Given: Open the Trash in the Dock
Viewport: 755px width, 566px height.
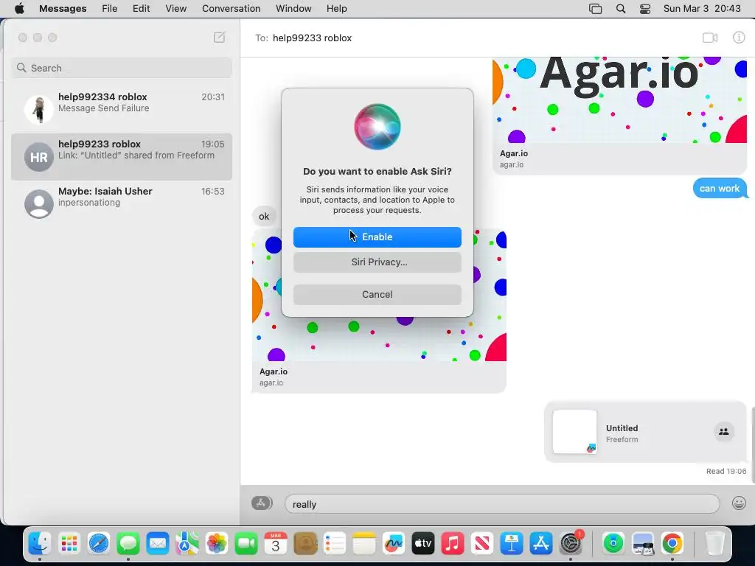Looking at the screenshot, I should pos(714,544).
